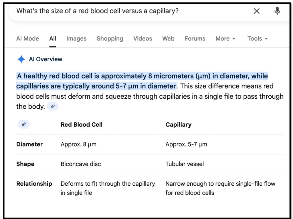The image size is (293, 219).
Task: Open the Tools dropdown menu
Action: coord(257,38)
